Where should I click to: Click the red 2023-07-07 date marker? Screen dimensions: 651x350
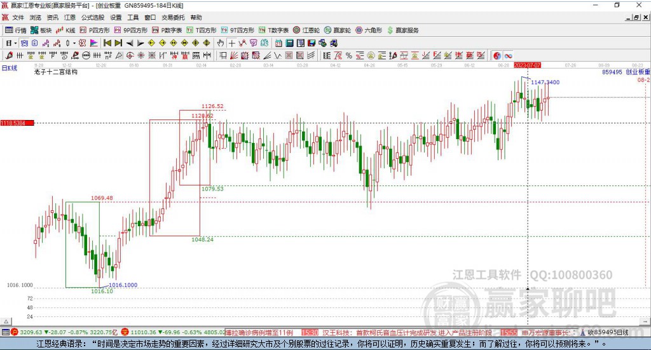tap(527, 65)
